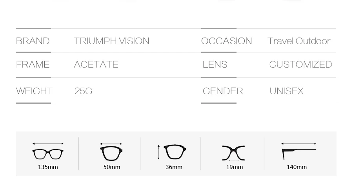Click the CUSTOMIZED lens value
This screenshot has width=353, height=189.
click(x=300, y=65)
